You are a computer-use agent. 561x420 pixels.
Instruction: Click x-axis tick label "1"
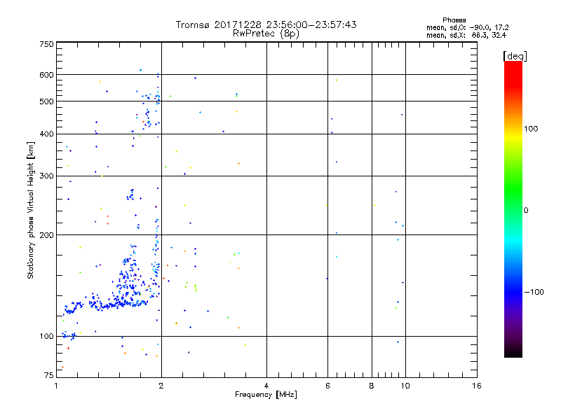tap(56, 386)
